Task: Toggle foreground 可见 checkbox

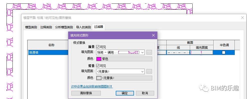Action: 98,47
